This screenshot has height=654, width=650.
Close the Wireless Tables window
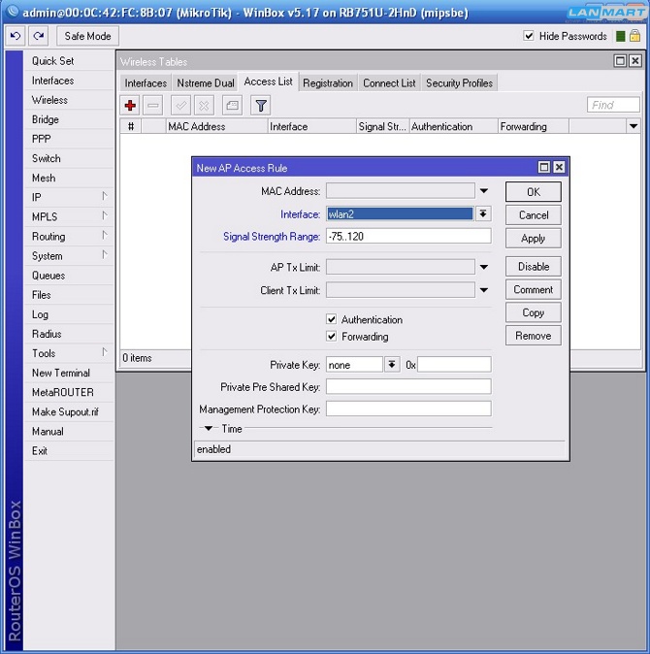[635, 61]
